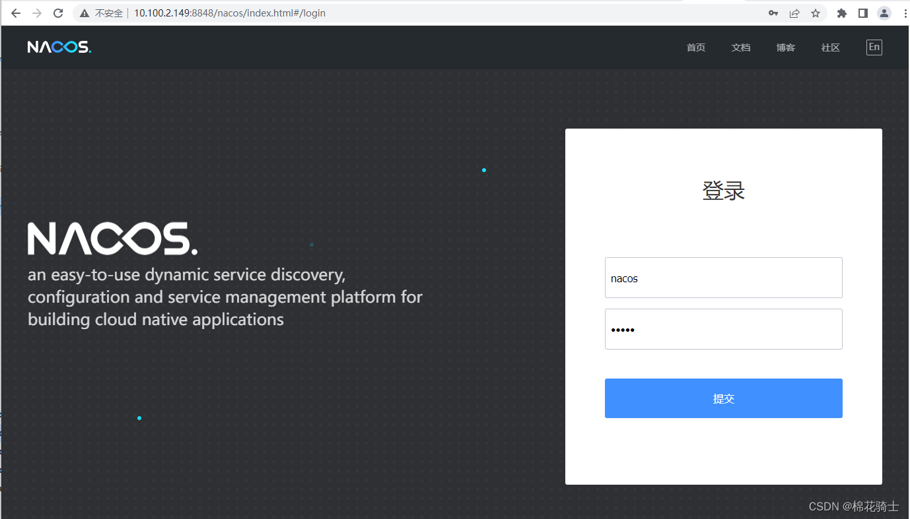Reload the page with the refresh icon
The height and width of the screenshot is (519, 910).
(58, 13)
